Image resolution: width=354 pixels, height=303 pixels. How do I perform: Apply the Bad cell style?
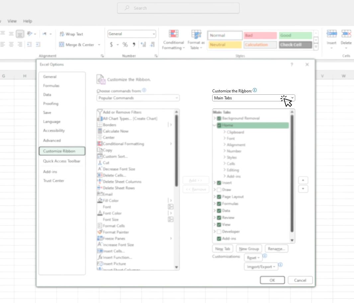coord(260,36)
